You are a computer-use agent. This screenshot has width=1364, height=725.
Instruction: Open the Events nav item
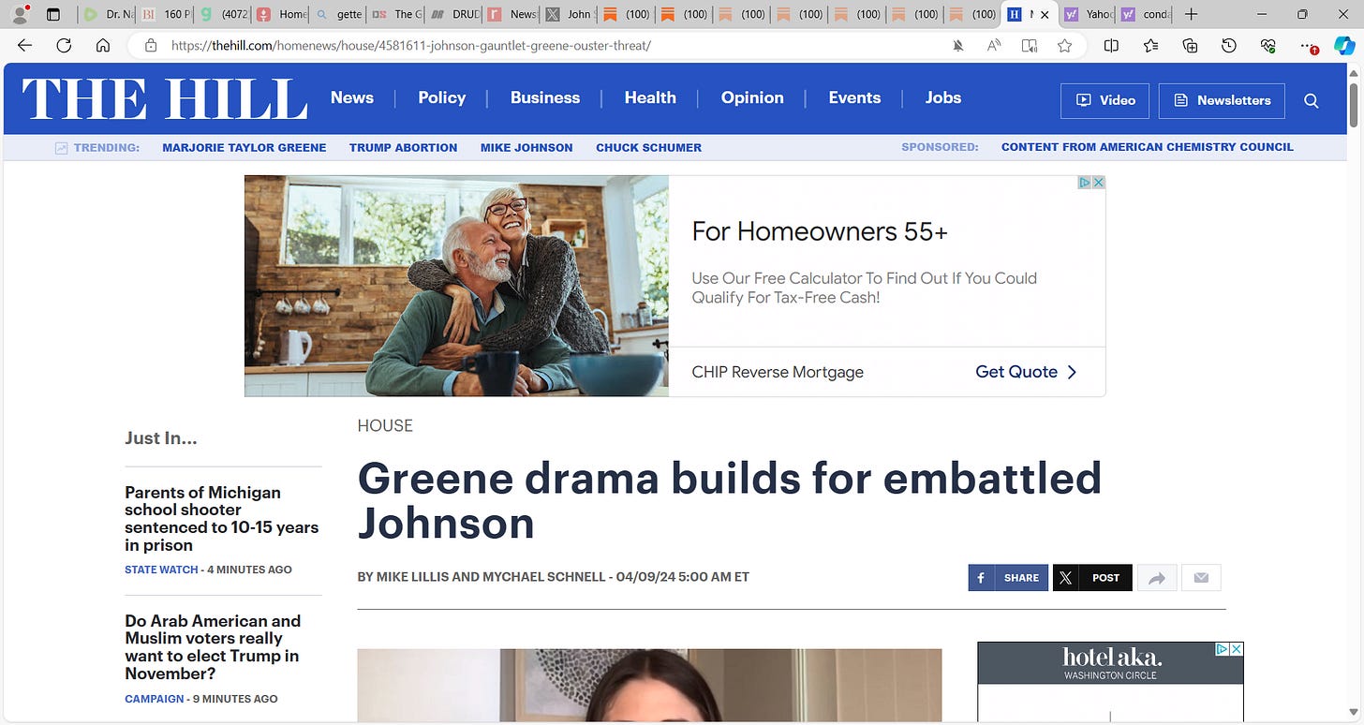(854, 97)
